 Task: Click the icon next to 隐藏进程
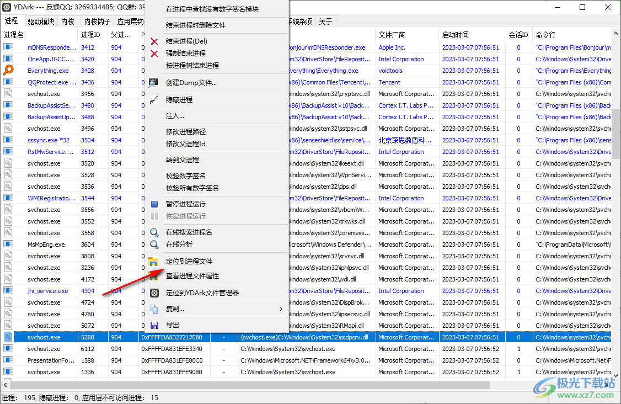tap(154, 100)
